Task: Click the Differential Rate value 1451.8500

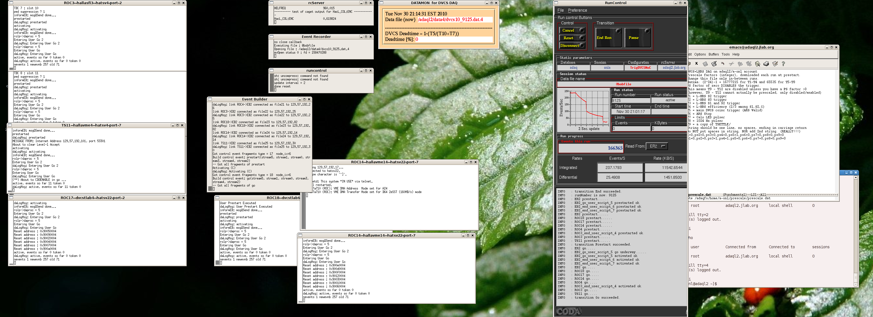Action: coord(666,177)
